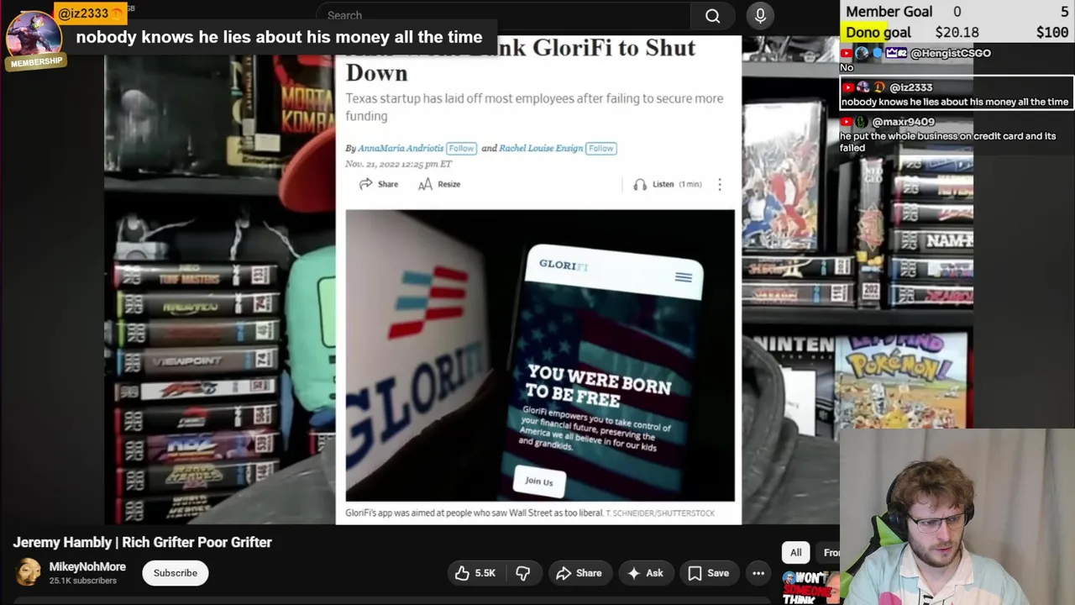The image size is (1075, 605).
Task: Click the dislike thumbs-down button
Action: tap(522, 573)
